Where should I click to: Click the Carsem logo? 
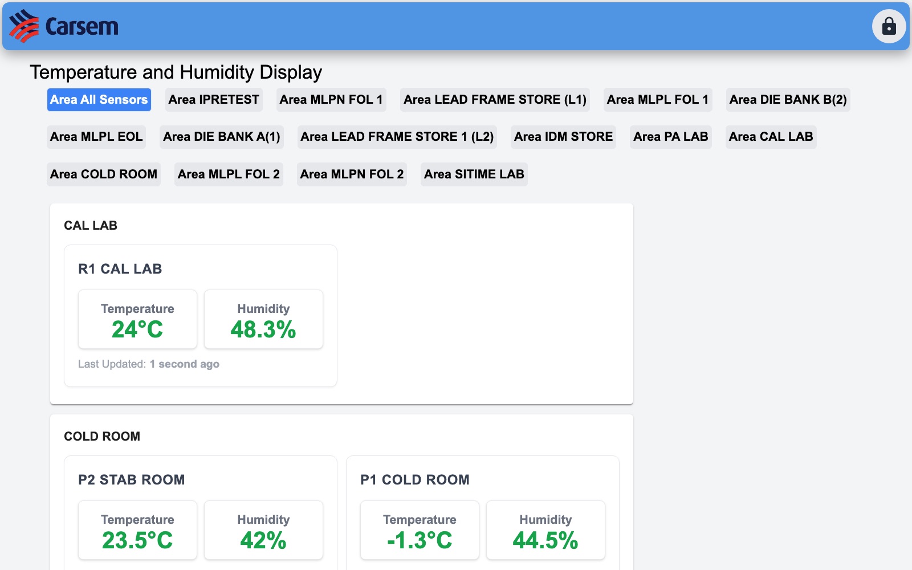(x=64, y=26)
